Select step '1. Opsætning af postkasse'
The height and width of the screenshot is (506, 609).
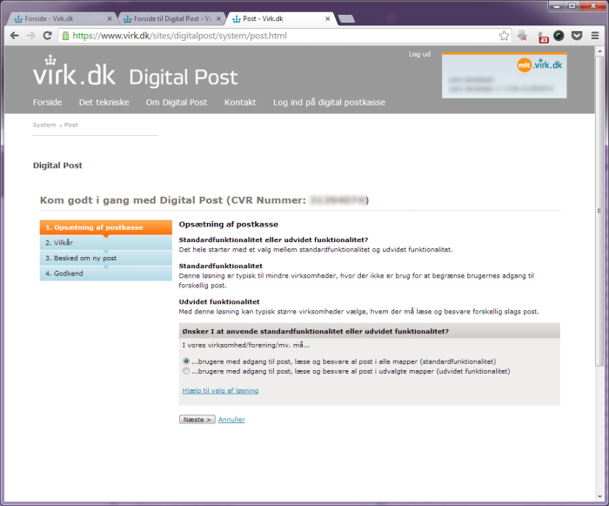tap(105, 227)
